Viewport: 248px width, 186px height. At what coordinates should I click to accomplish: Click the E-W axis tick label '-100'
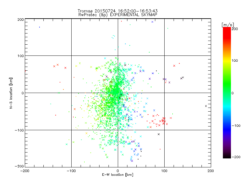pyautogui.click(x=71, y=171)
